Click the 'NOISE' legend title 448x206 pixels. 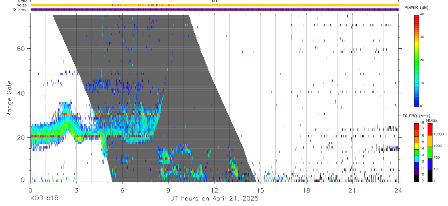click(x=432, y=120)
